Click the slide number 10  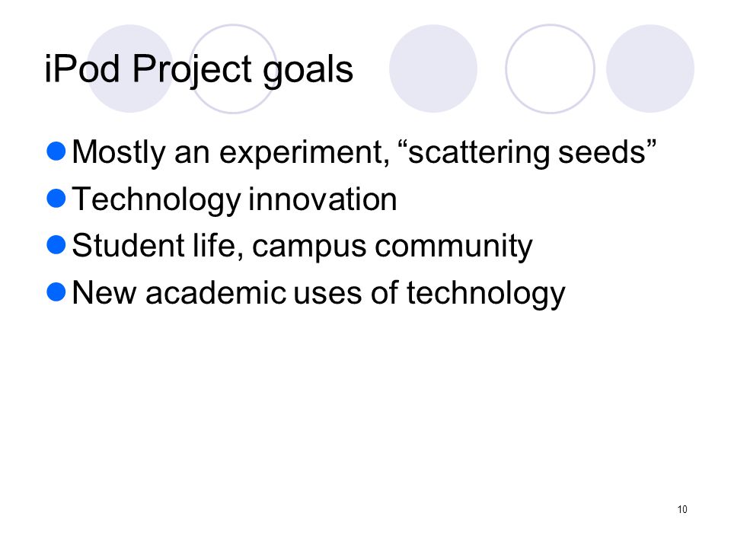click(682, 509)
